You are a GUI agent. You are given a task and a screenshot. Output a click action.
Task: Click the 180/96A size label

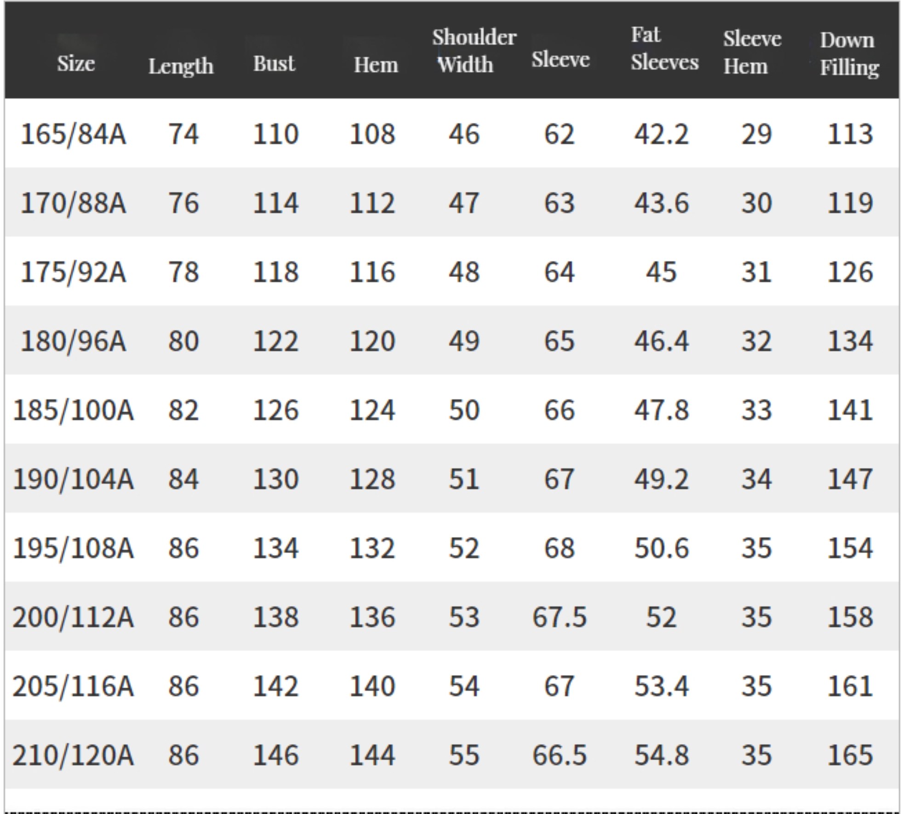pos(73,341)
